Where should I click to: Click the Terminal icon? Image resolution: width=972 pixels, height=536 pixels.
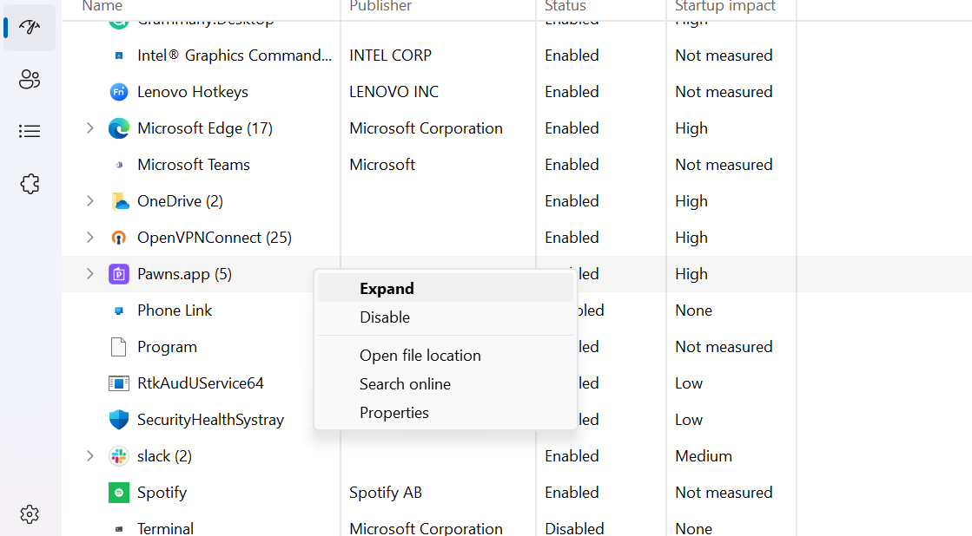pyautogui.click(x=119, y=529)
